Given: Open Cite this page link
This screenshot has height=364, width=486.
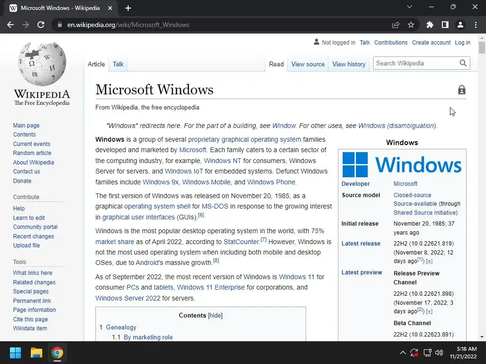Looking at the screenshot, I should point(30,319).
